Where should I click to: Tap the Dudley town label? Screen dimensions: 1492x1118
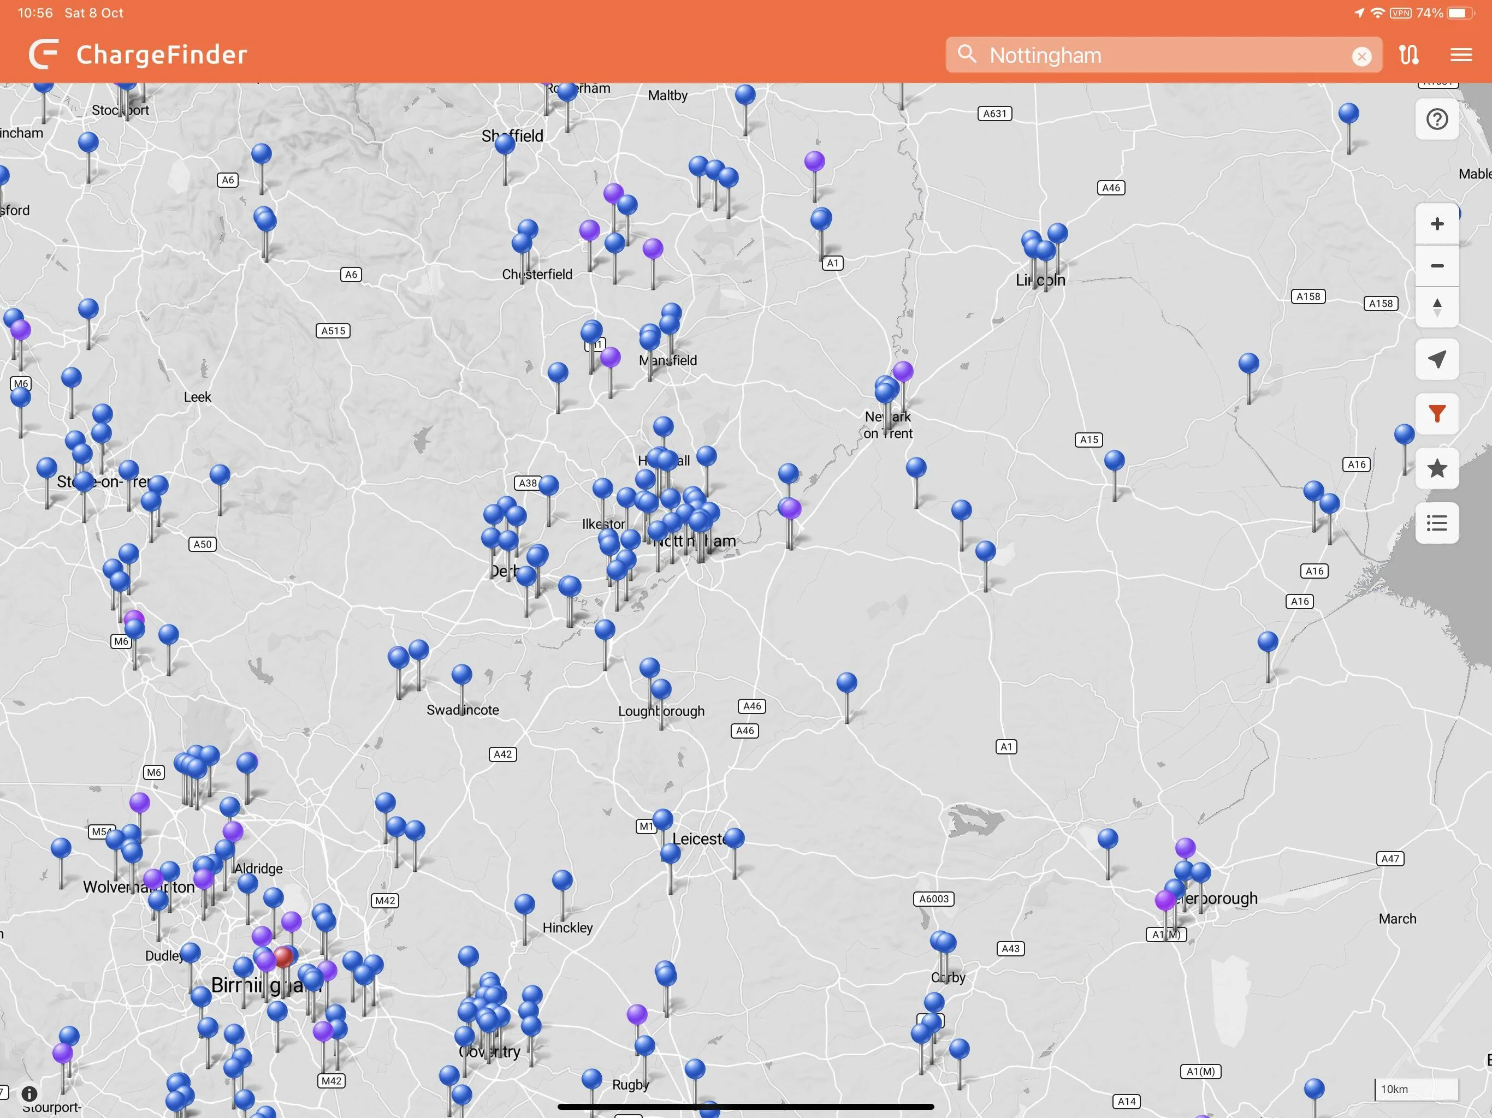point(164,956)
